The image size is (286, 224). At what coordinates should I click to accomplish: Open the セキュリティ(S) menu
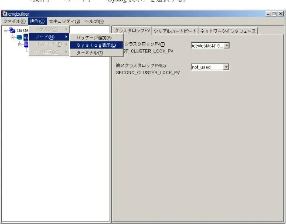pos(65,21)
